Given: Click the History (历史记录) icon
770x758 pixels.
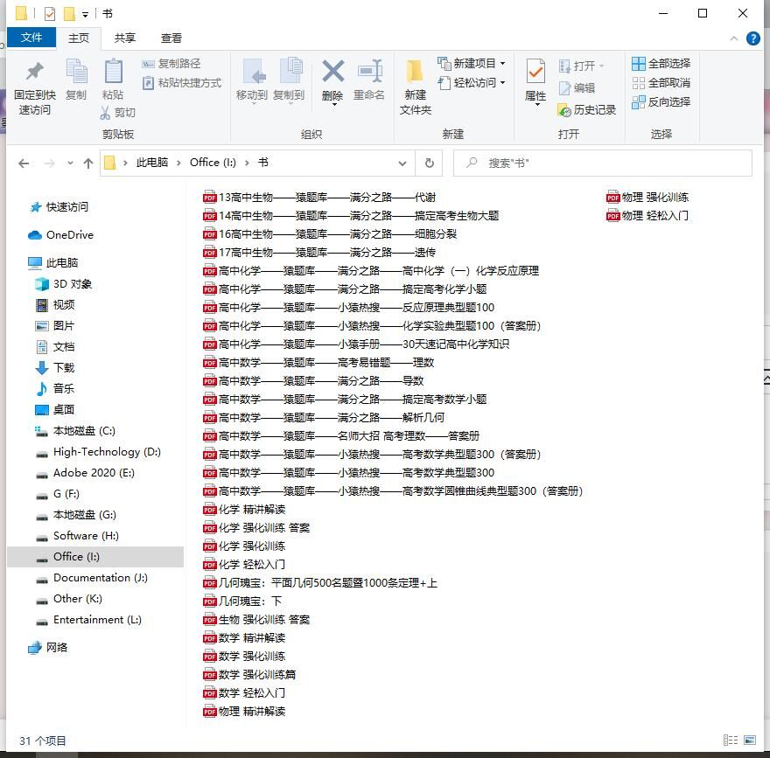Looking at the screenshot, I should click(x=586, y=110).
